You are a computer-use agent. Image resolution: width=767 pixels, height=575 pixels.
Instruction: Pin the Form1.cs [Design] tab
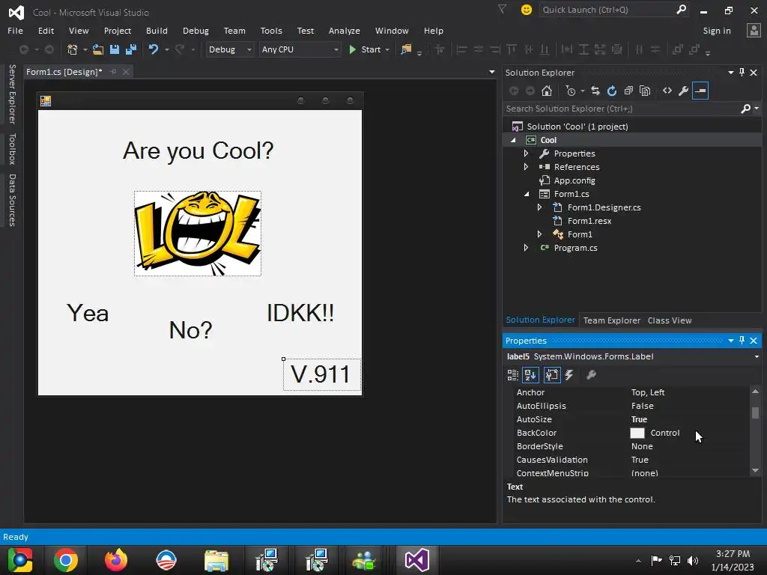pos(113,72)
